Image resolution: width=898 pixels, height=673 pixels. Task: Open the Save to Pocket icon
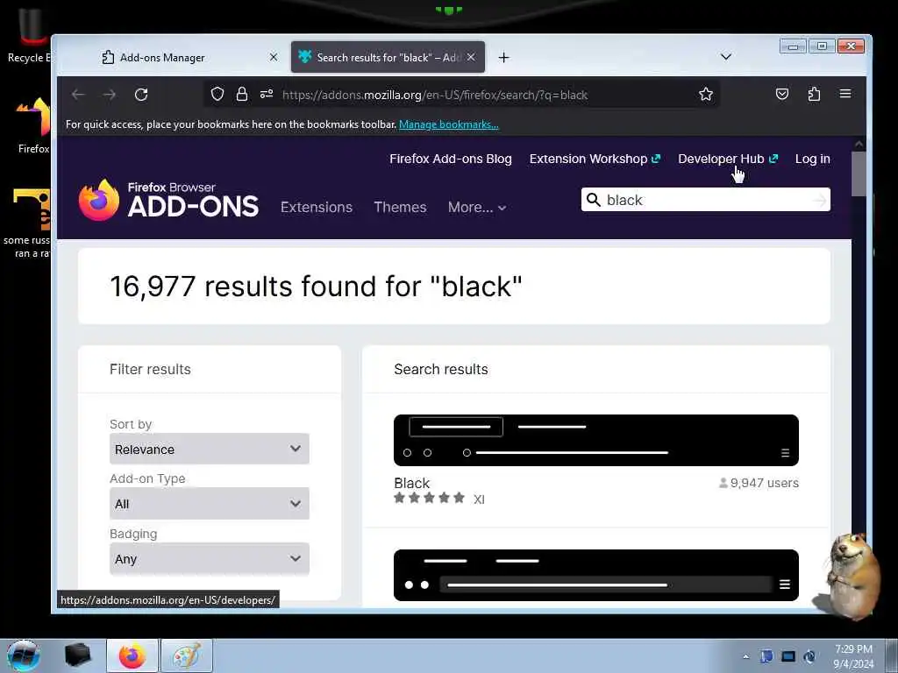[x=781, y=94]
